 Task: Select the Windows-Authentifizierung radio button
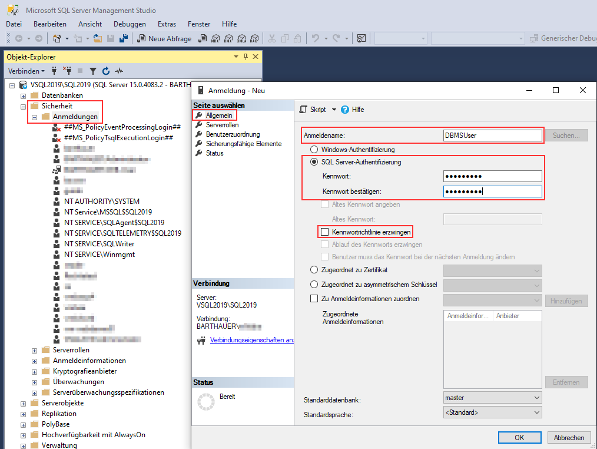[x=314, y=150]
